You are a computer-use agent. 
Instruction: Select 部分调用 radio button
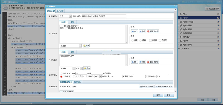point(61,73)
